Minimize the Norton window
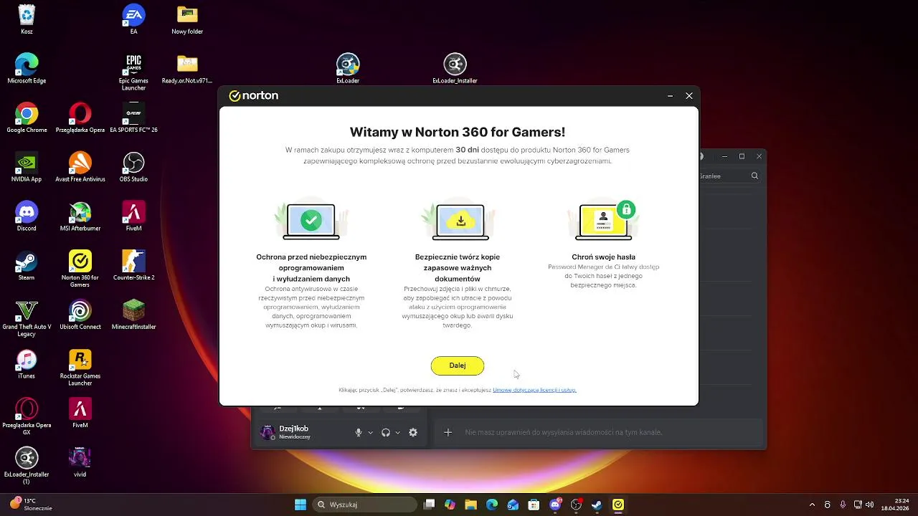 pos(670,96)
